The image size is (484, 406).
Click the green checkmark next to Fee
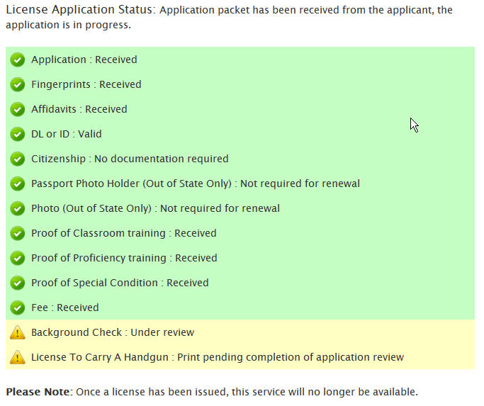click(x=18, y=308)
